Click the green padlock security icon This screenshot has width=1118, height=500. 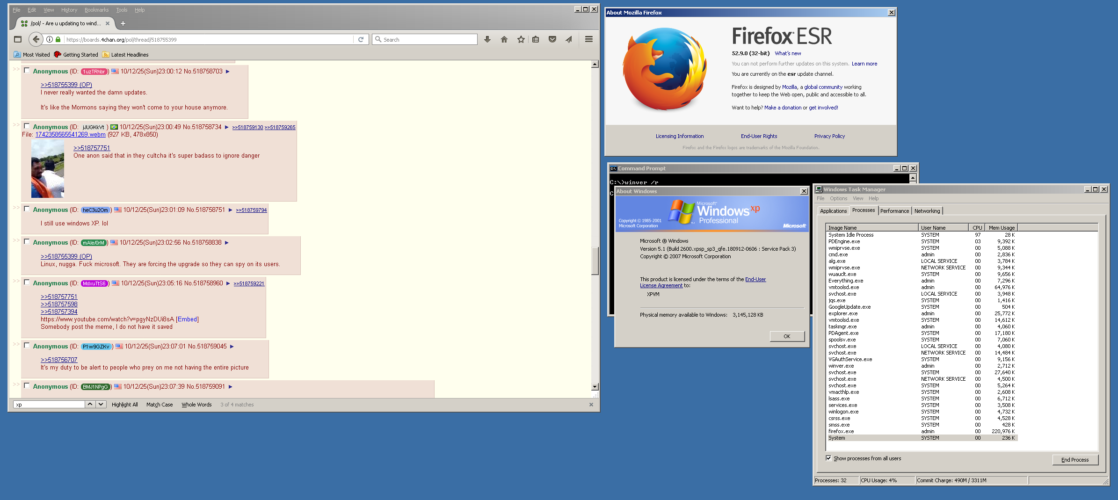58,40
